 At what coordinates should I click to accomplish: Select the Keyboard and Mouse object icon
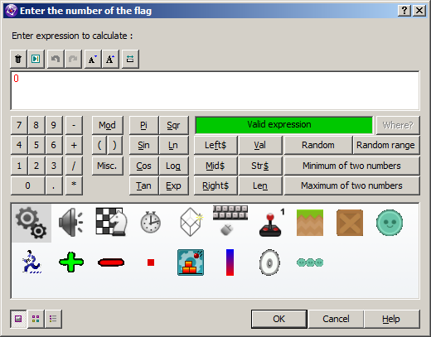pyautogui.click(x=230, y=220)
